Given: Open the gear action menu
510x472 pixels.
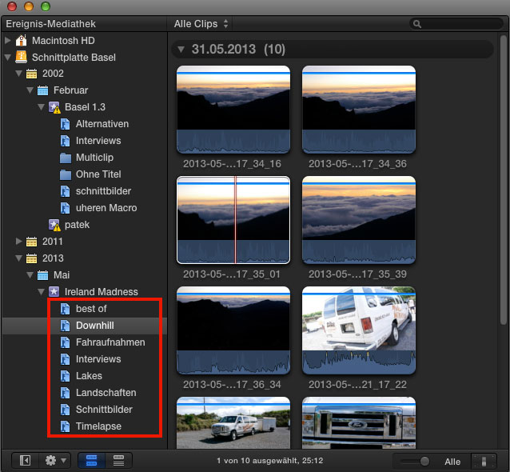Looking at the screenshot, I should tap(55, 460).
